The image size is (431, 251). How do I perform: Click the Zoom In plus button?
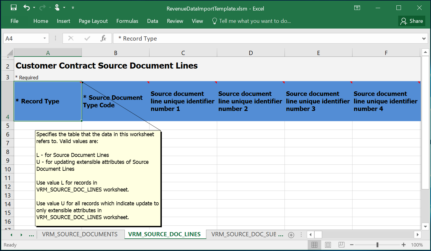pos(404,245)
